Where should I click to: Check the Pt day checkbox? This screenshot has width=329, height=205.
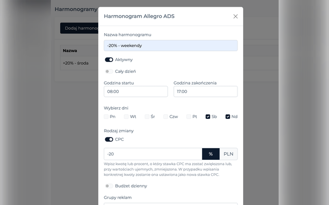pyautogui.click(x=189, y=117)
